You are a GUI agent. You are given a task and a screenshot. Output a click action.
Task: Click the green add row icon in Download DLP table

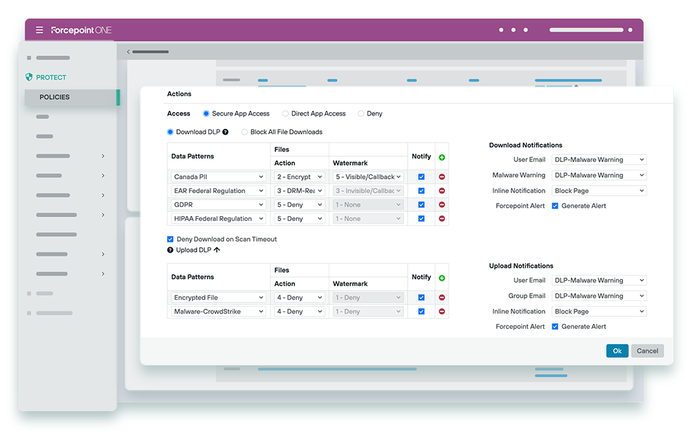click(441, 157)
